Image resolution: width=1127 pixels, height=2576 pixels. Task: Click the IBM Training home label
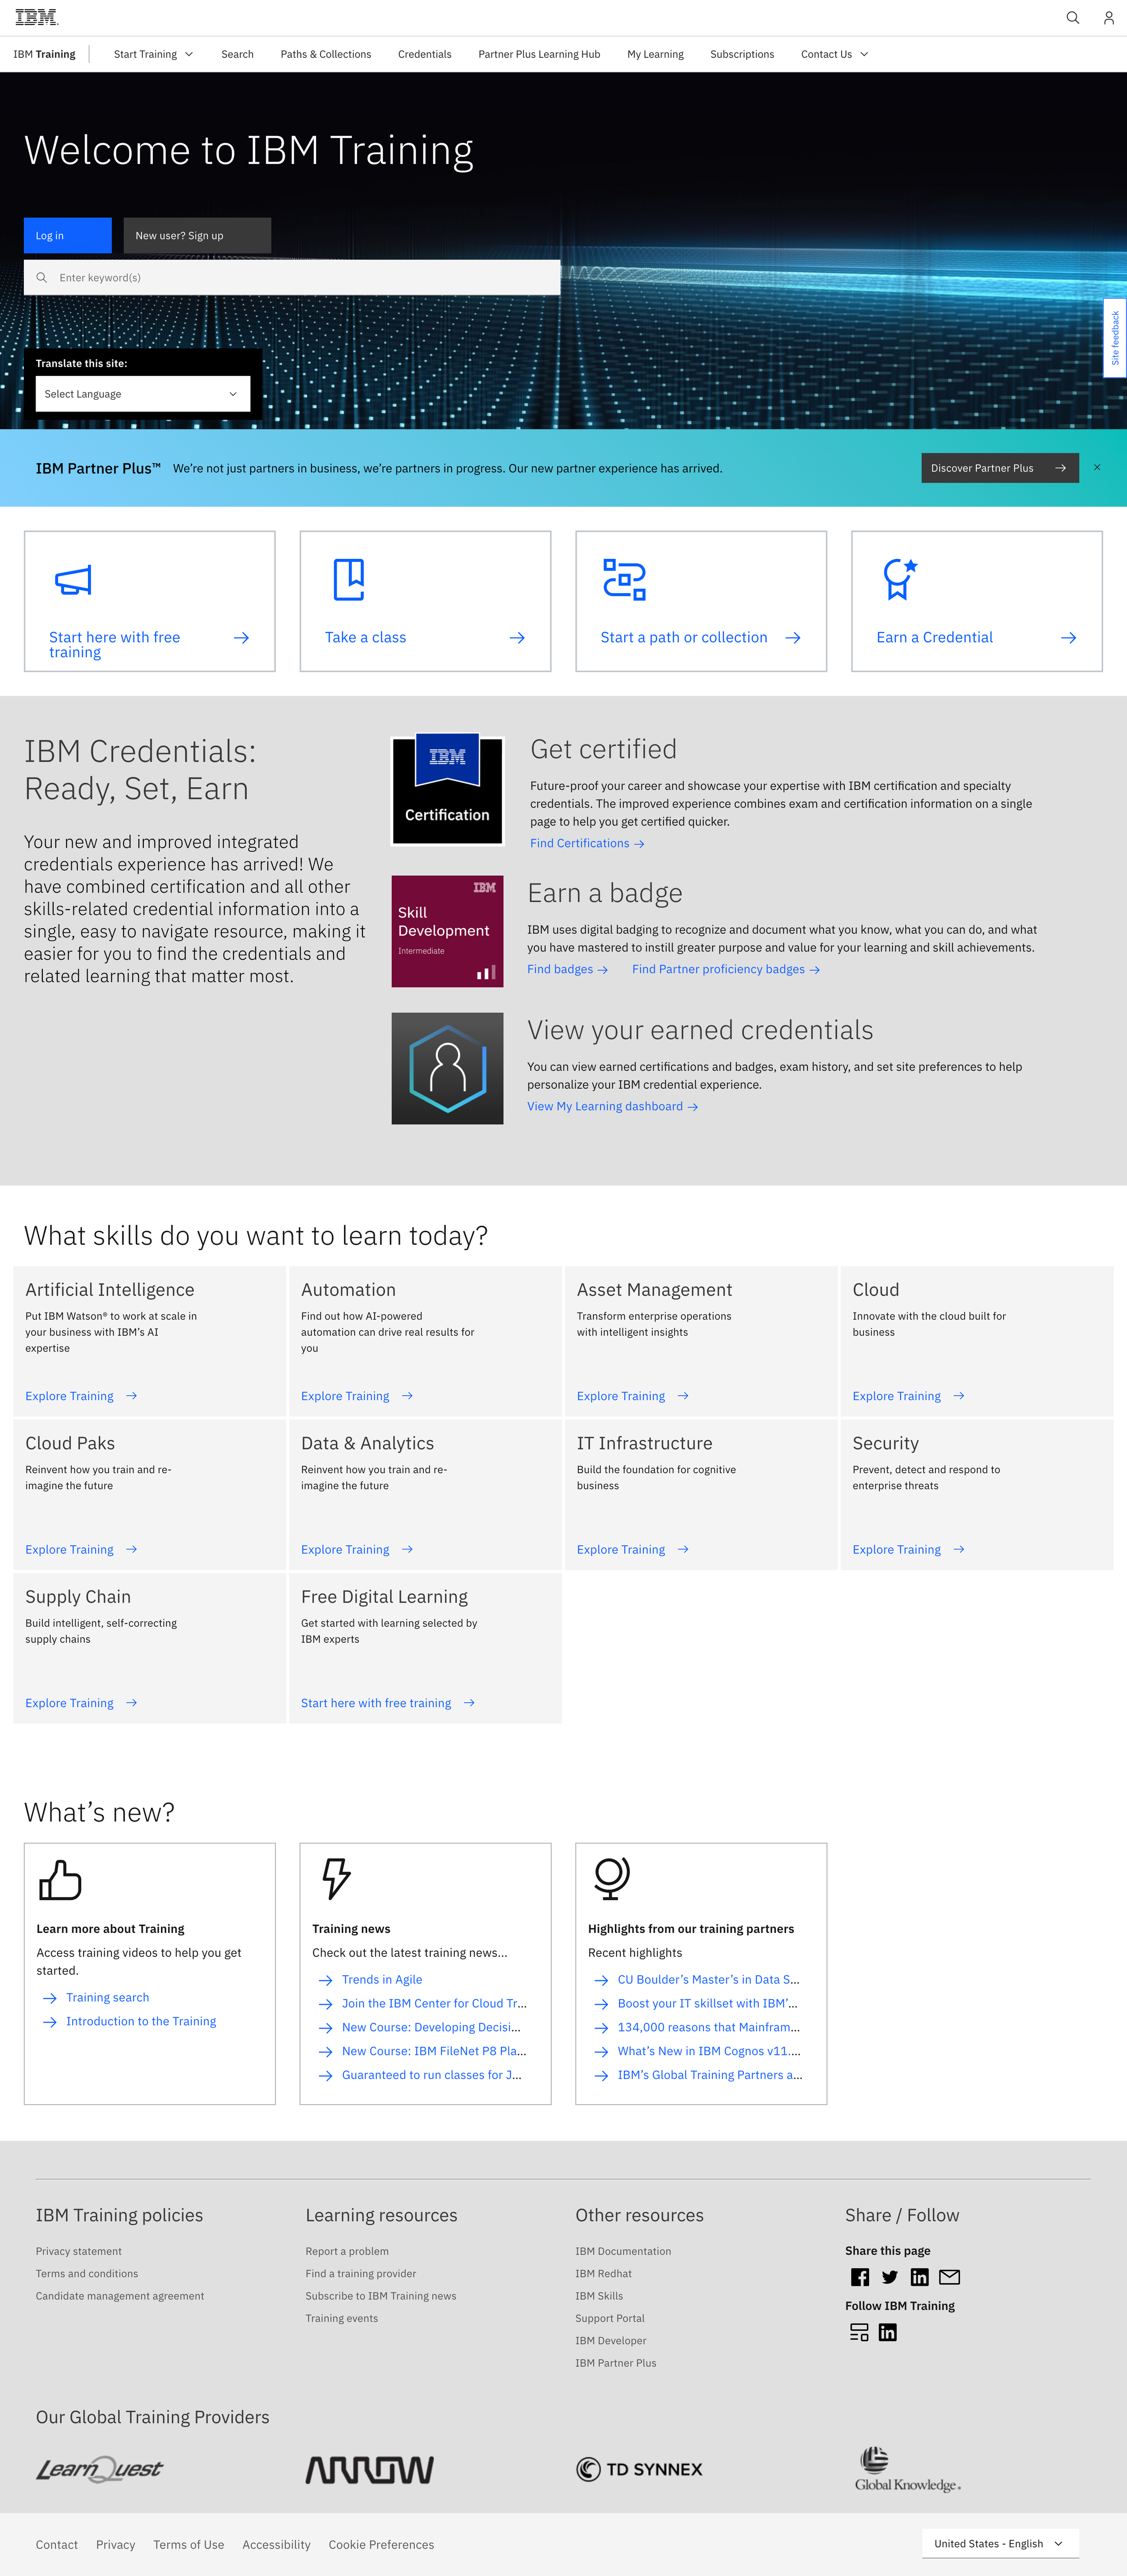coord(44,54)
